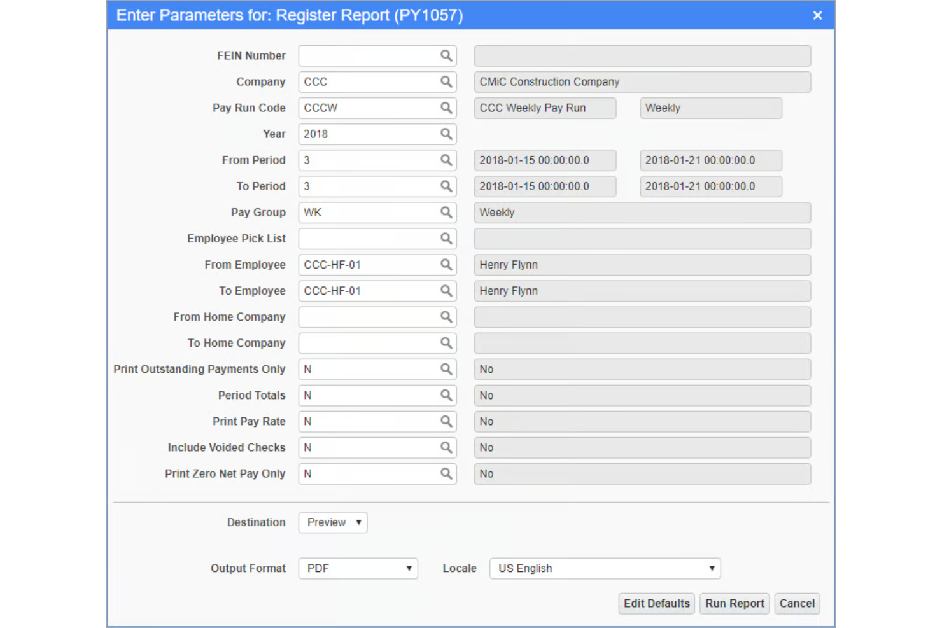
Task: Open the From Employee lookup
Action: (x=446, y=265)
